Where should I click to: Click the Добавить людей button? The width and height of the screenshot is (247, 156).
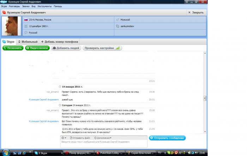(66, 48)
